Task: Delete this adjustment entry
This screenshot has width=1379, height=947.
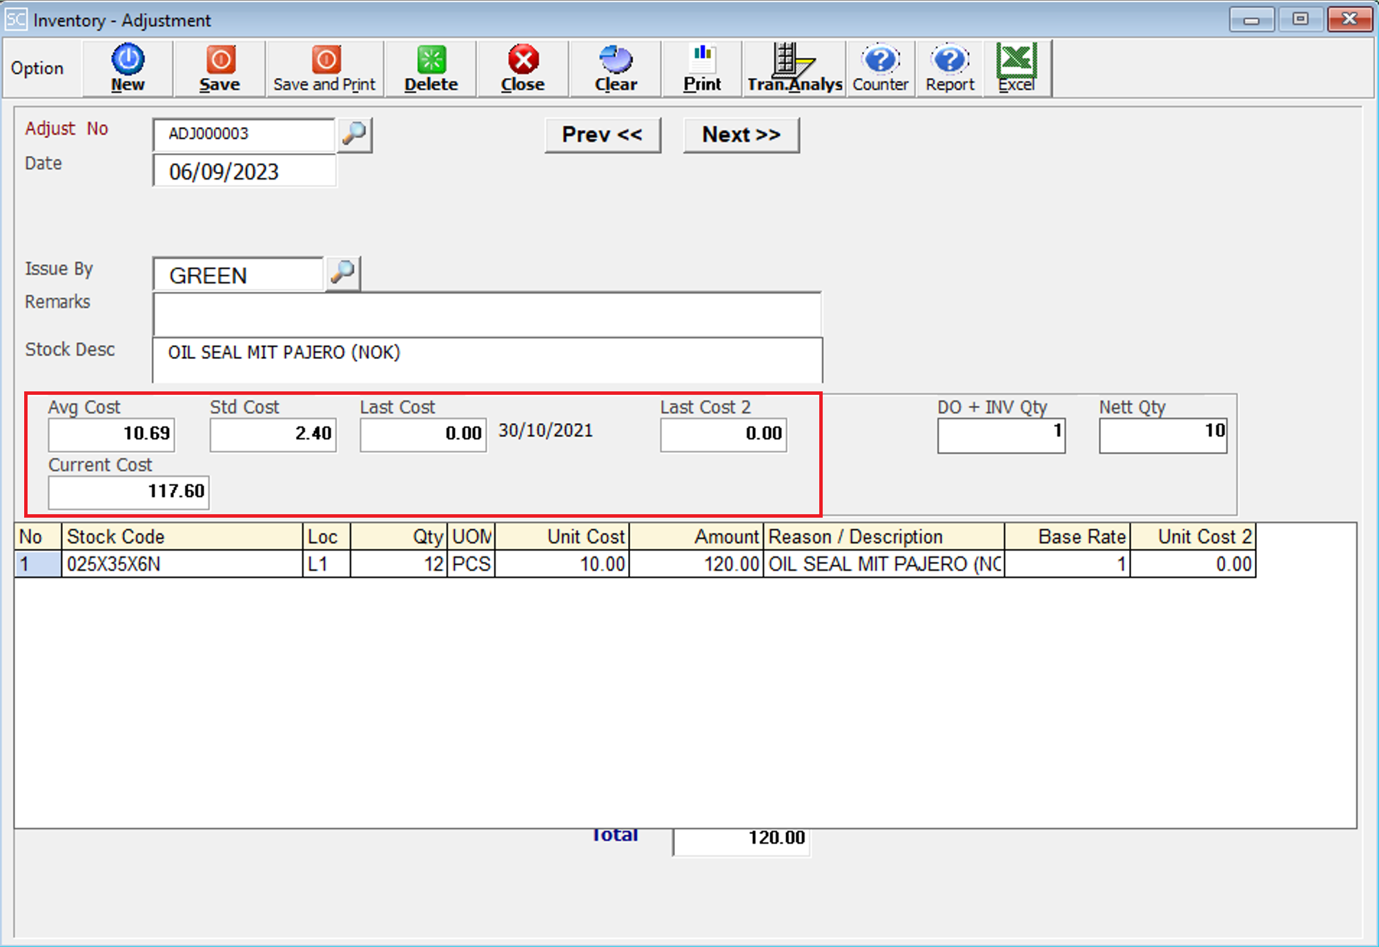Action: coord(431,68)
